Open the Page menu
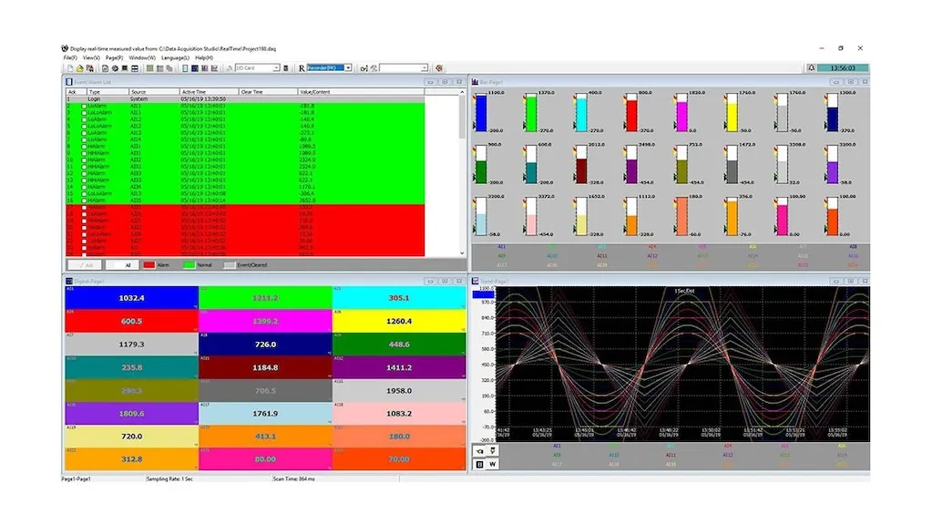Screen dimensions: 932x525 [x=114, y=58]
